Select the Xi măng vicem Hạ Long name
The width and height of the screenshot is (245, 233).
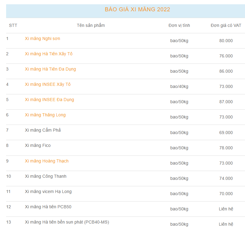[x=48, y=191]
